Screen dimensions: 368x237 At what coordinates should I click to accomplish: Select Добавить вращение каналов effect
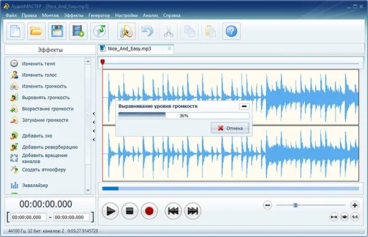coord(39,158)
